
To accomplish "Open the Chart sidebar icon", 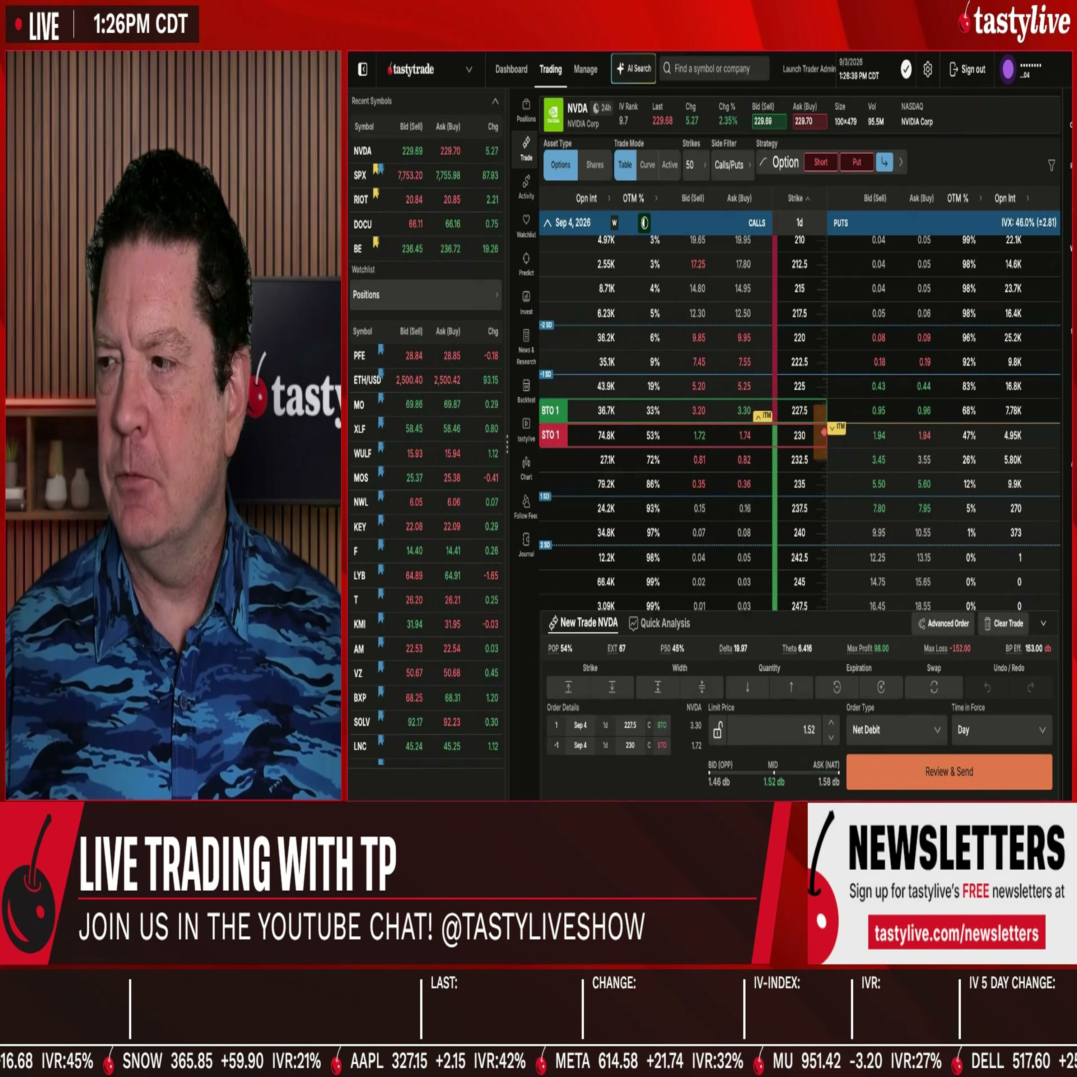I will pyautogui.click(x=526, y=468).
